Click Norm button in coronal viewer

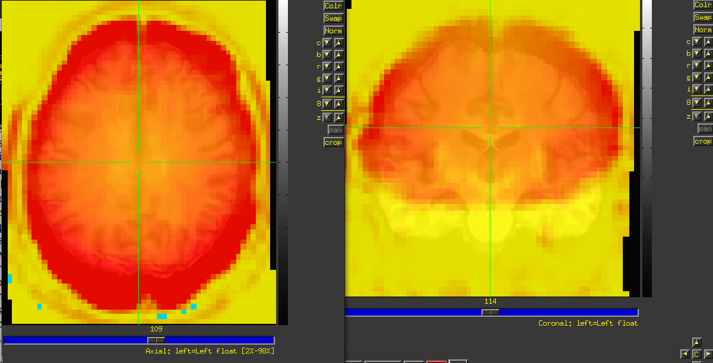(703, 30)
